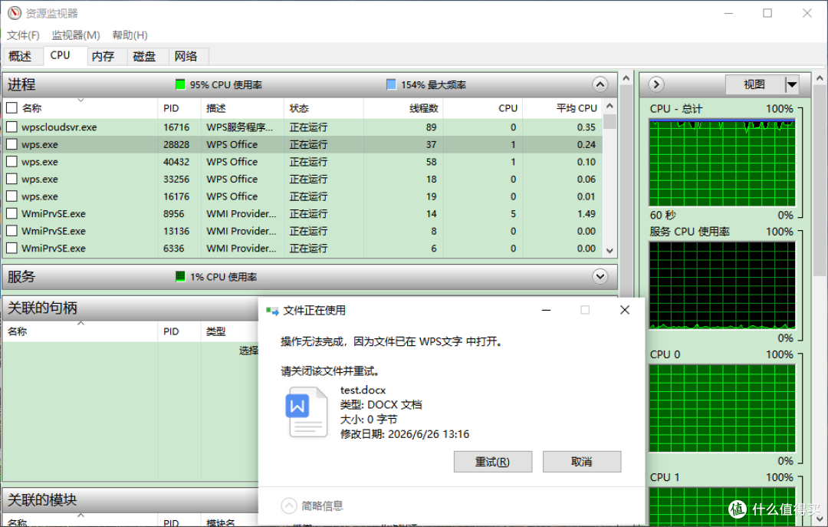Image resolution: width=828 pixels, height=527 pixels.
Task: Open the 视图 dropdown arrow
Action: (x=791, y=84)
